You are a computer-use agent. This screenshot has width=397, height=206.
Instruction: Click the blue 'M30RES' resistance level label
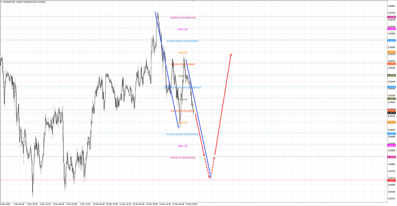tap(194, 41)
